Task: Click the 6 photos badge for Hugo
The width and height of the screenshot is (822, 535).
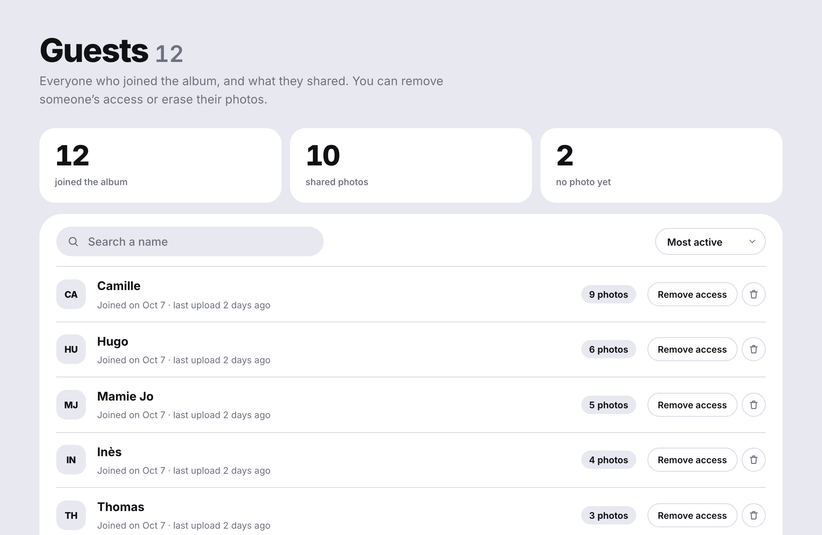Action: pyautogui.click(x=608, y=349)
